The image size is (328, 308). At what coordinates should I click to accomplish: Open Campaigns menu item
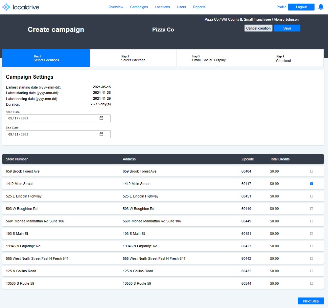point(139,7)
